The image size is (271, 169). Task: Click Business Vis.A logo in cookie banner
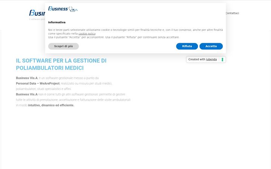coord(63,9)
